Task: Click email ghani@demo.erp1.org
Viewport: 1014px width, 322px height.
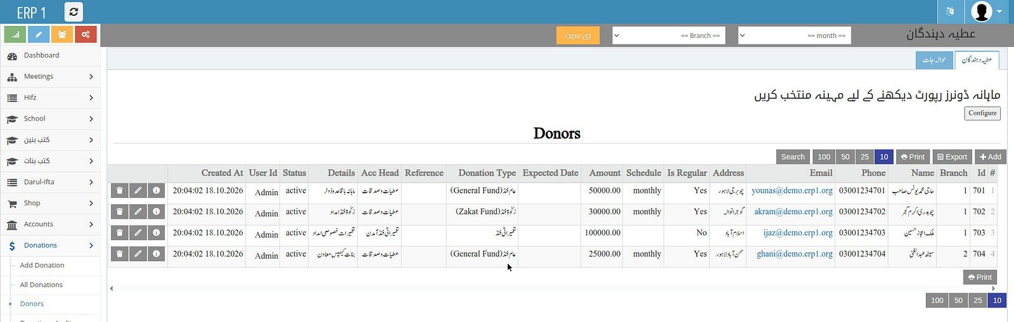Action: pos(795,254)
